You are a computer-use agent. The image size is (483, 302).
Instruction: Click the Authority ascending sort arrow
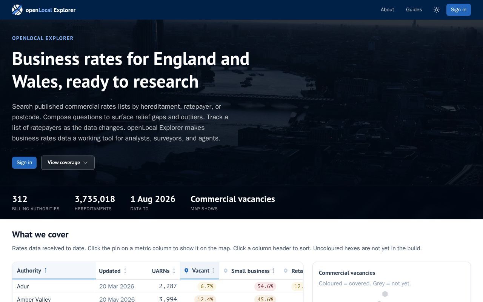(x=46, y=270)
